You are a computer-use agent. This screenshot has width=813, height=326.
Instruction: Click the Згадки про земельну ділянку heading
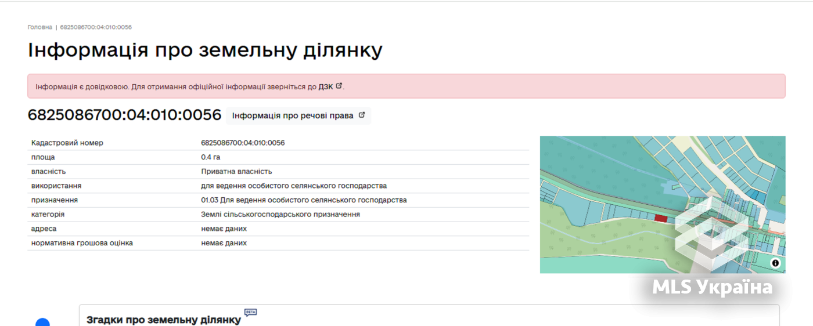163,320
